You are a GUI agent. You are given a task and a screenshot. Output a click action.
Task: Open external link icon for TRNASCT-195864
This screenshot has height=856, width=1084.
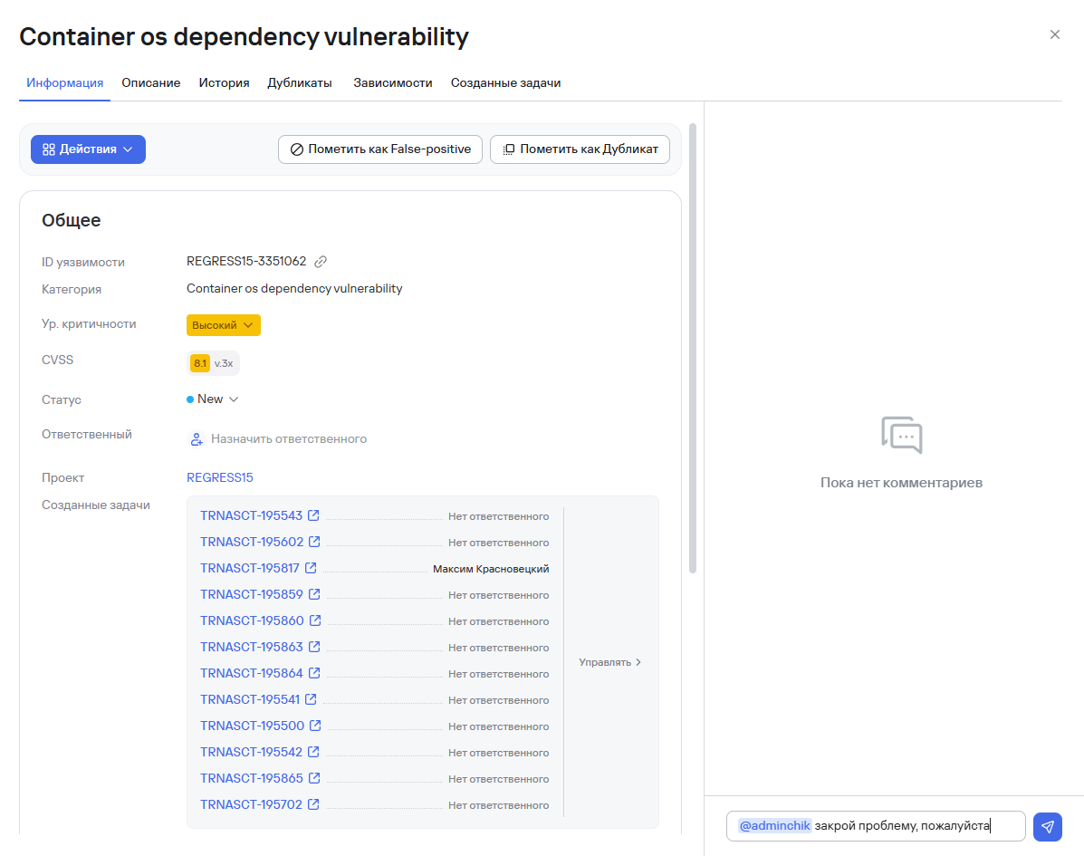[314, 673]
